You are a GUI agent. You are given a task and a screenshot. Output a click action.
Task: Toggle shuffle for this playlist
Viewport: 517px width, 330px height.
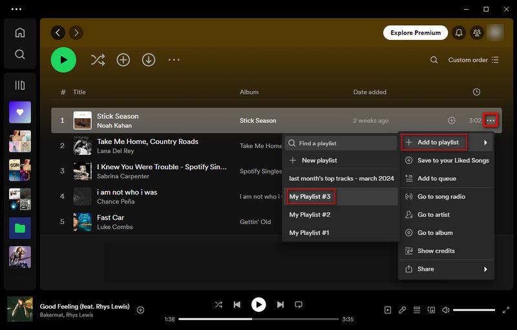pyautogui.click(x=98, y=60)
